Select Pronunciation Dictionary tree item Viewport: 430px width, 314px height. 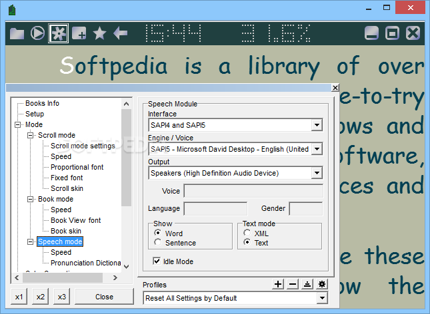(x=86, y=263)
